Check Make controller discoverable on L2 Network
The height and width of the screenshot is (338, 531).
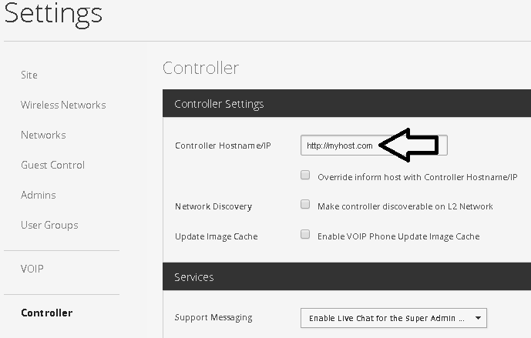[305, 206]
